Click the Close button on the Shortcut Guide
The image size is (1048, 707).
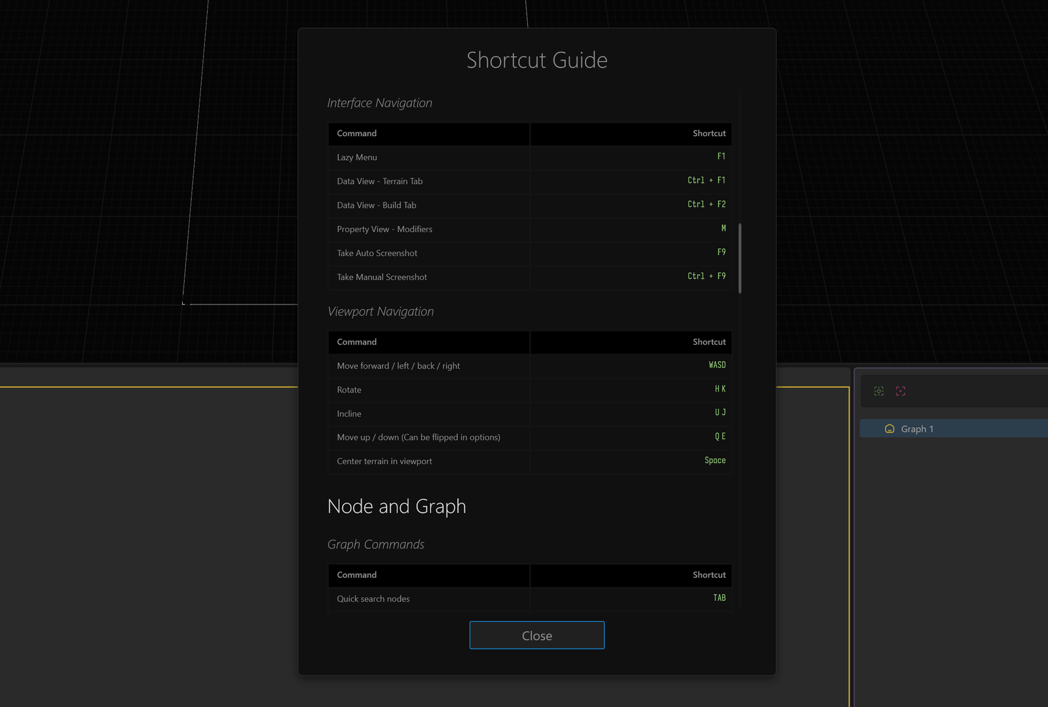536,635
